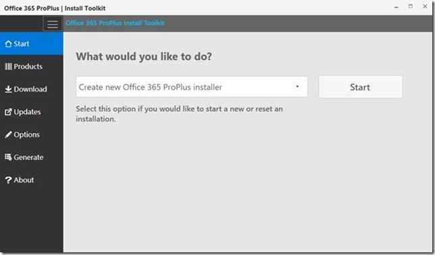Click the Options pencil icon
Viewport: 435px width, 255px height.
(x=8, y=135)
